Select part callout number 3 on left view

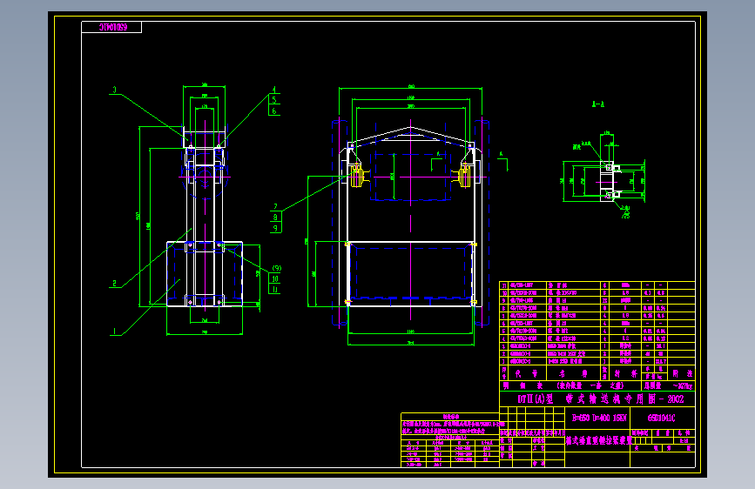pos(115,90)
